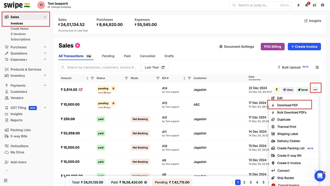Viewport: 330px width, 186px height.
Task: Open the user profile avatar icon
Action: click(x=323, y=5)
